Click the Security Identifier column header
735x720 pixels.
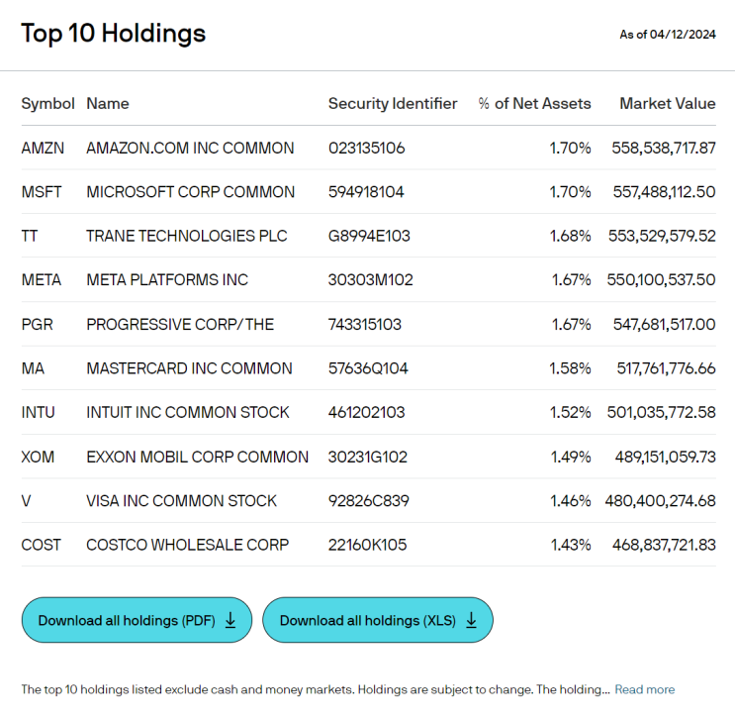pos(393,103)
